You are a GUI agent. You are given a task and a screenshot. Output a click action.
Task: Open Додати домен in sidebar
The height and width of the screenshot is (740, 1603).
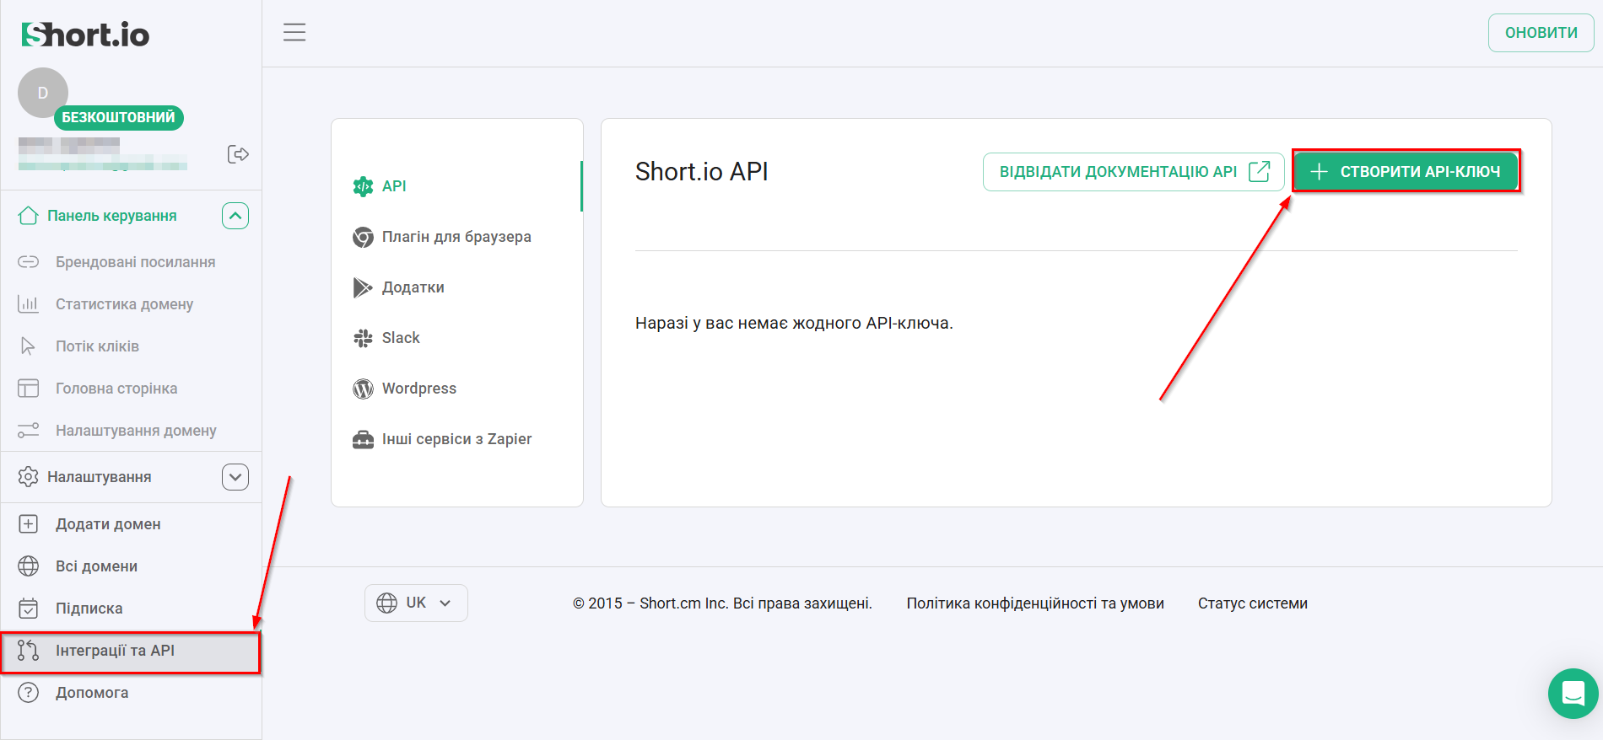point(131,524)
